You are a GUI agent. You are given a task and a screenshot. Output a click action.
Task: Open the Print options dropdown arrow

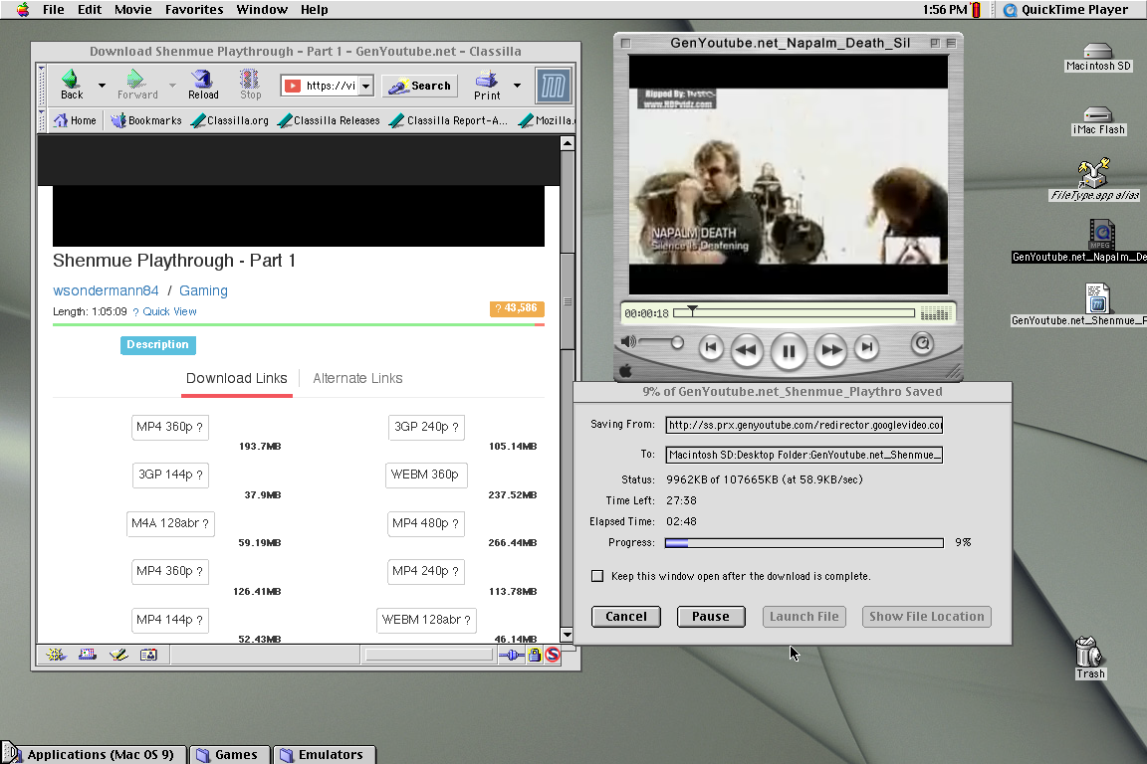517,86
